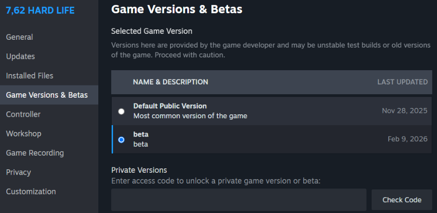
Task: Click the Nov 28, 2025 update date
Action: [x=405, y=111]
